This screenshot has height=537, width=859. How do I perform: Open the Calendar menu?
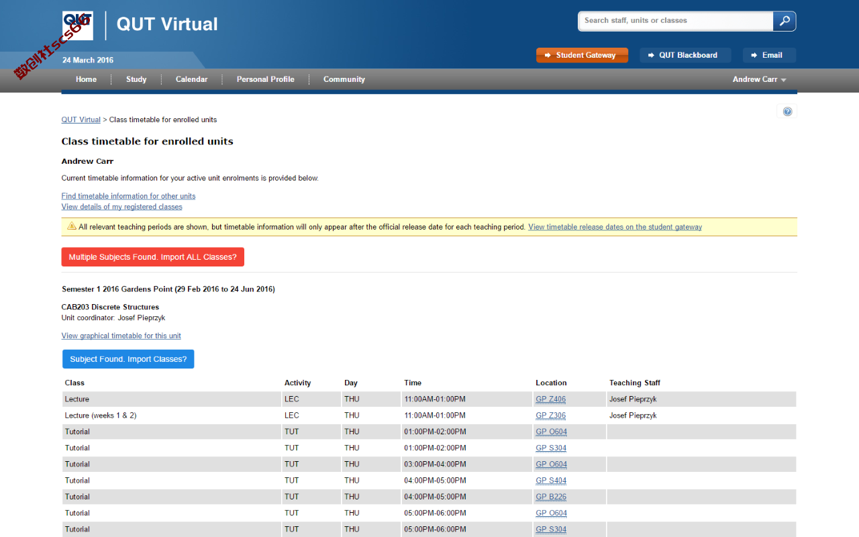tap(192, 79)
